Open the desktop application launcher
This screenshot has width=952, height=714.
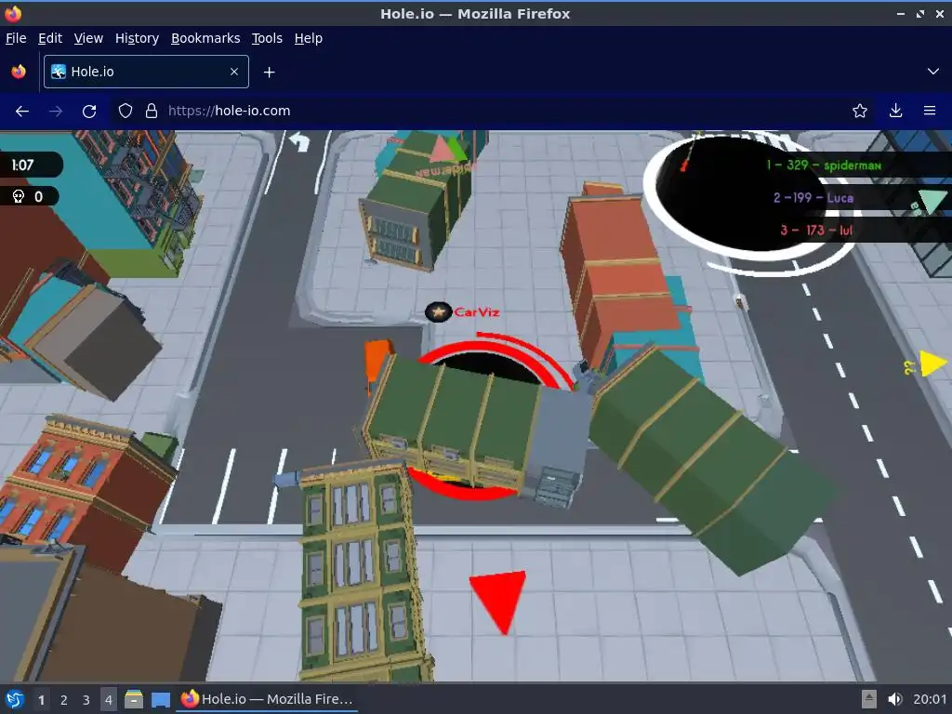[15, 699]
